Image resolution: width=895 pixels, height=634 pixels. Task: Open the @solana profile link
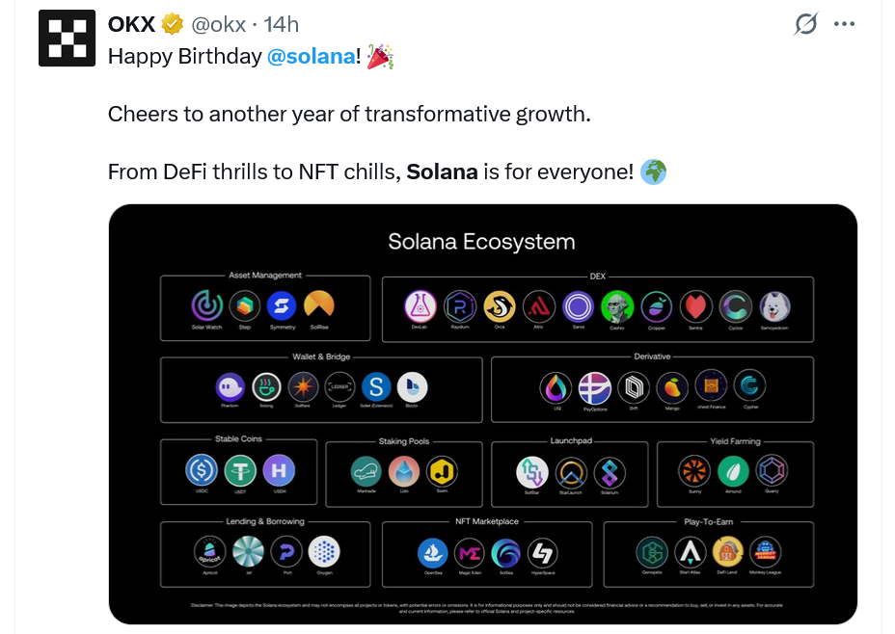[x=311, y=56]
